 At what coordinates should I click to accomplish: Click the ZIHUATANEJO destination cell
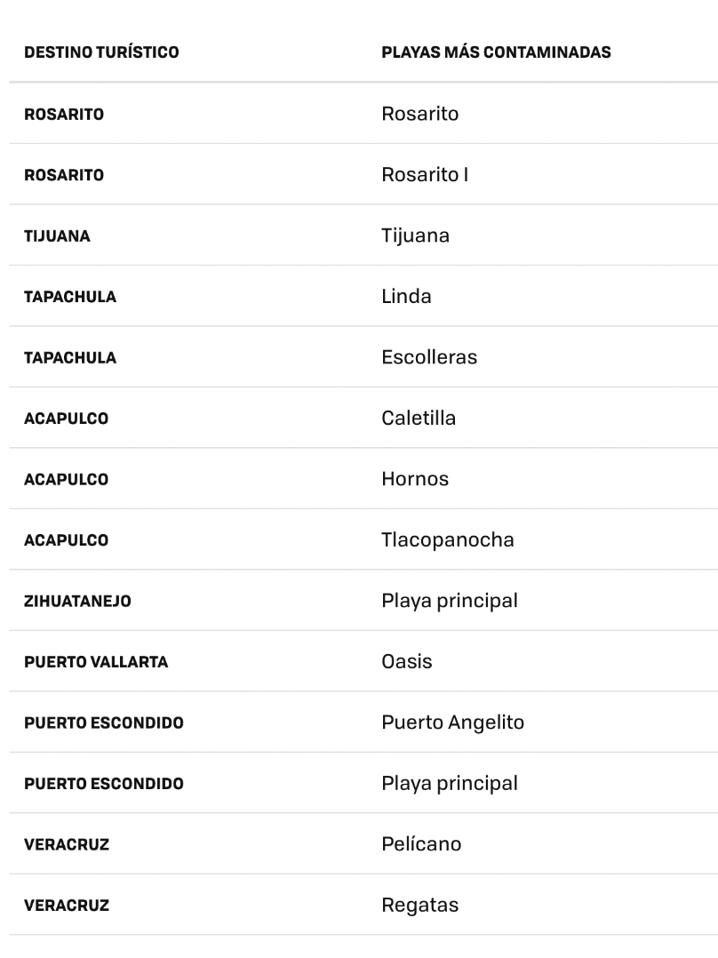77,602
